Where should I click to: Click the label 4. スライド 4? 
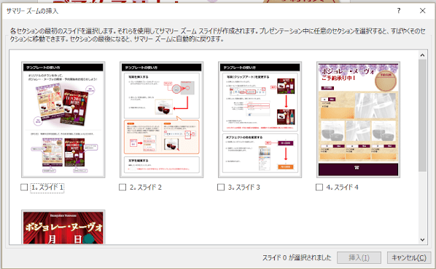[342, 188]
